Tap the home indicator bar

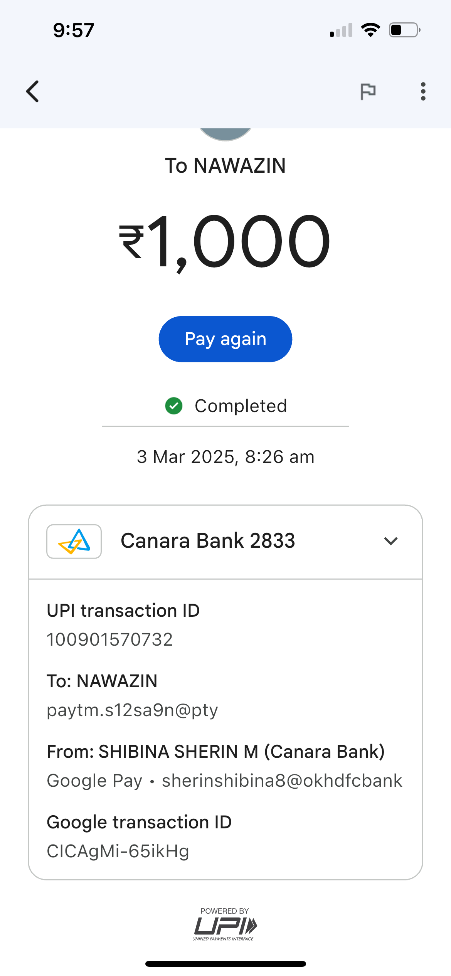pos(225,964)
